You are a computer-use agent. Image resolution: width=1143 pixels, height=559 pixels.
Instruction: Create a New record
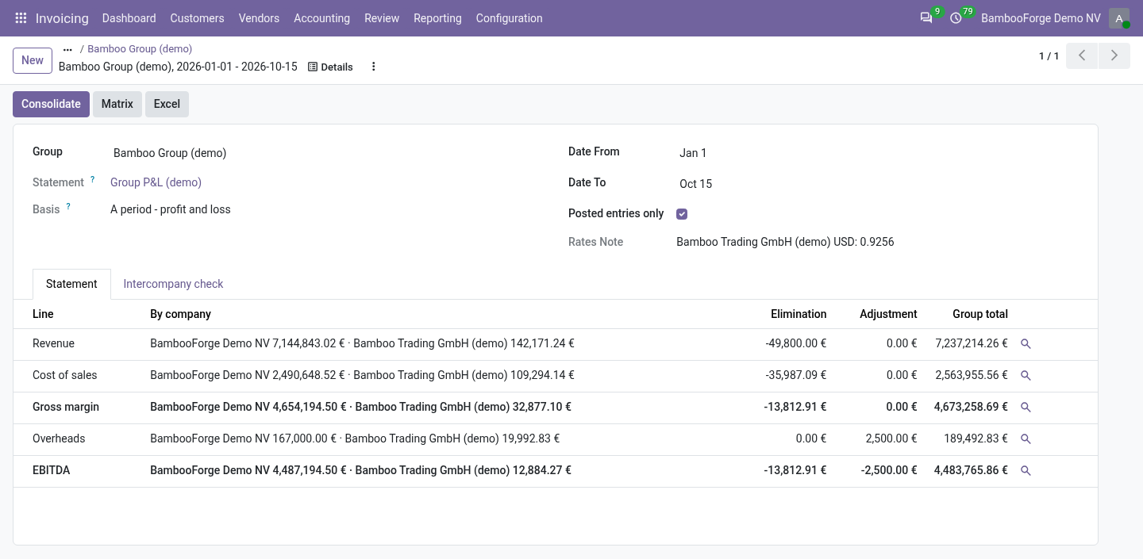[x=33, y=60]
